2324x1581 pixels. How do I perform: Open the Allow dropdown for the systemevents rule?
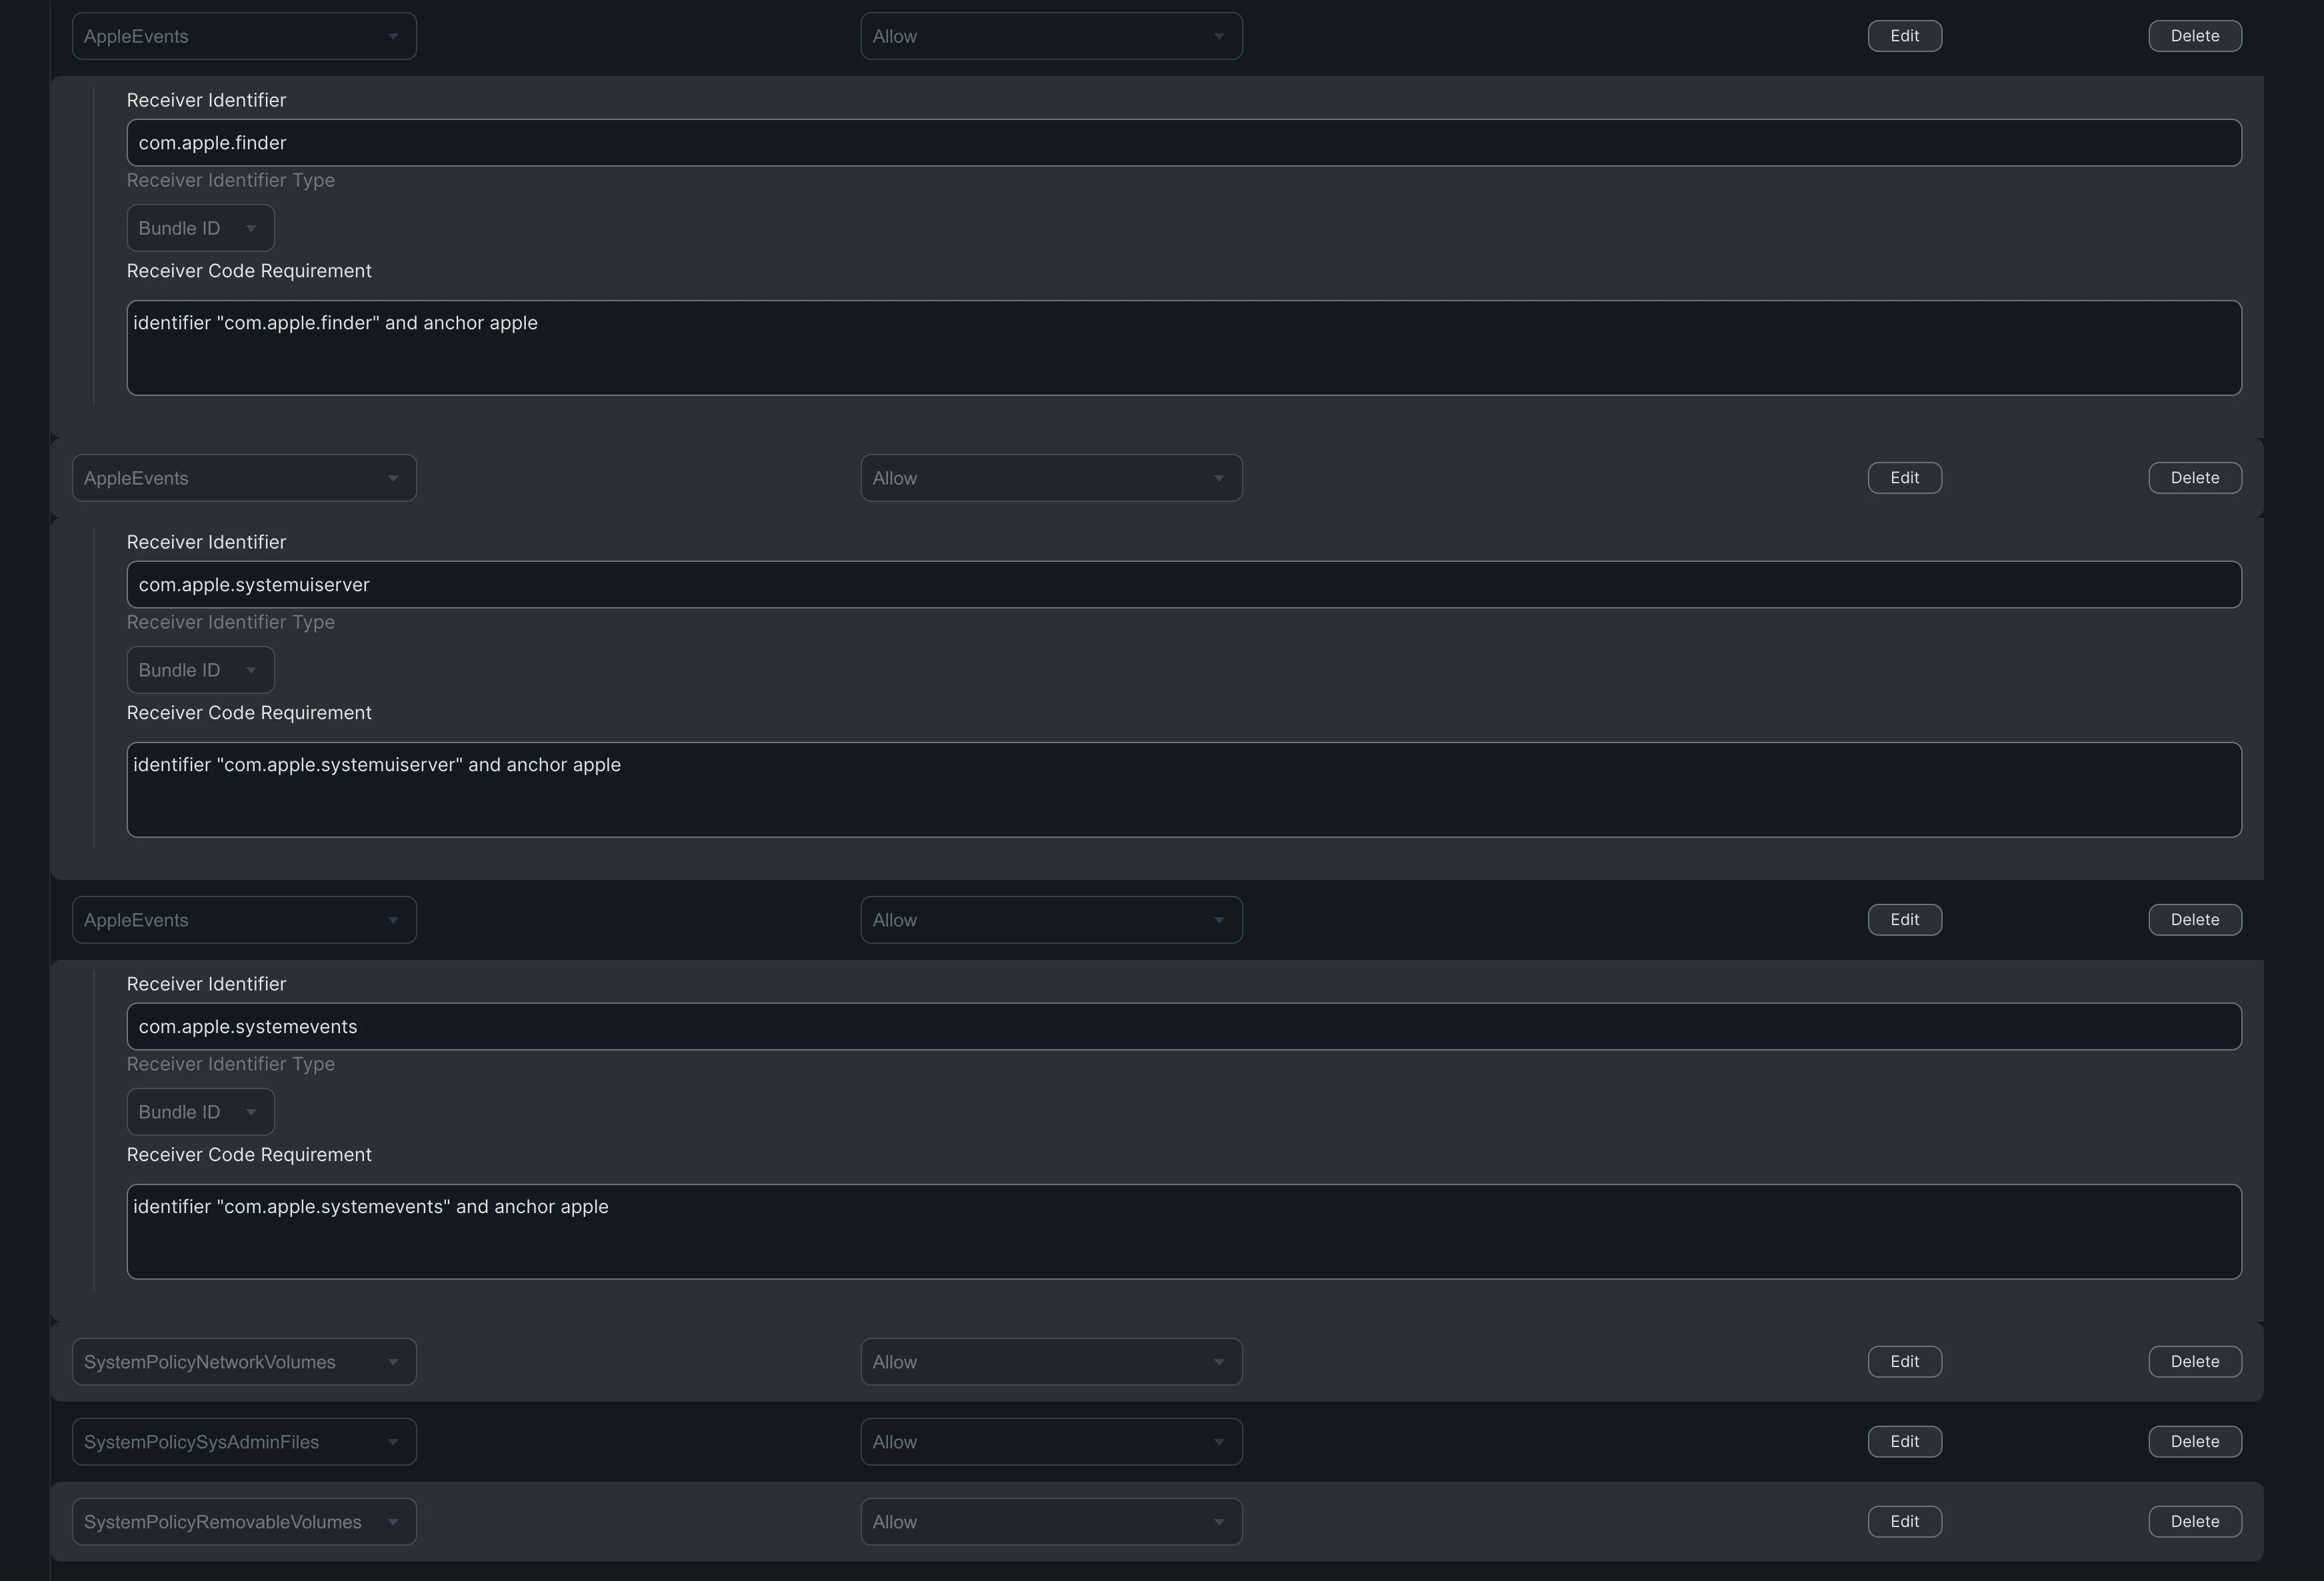1051,920
